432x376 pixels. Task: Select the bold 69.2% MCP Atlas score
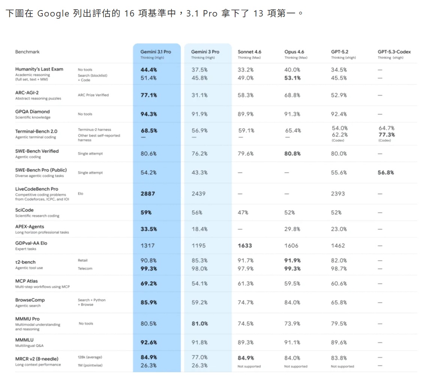(148, 284)
